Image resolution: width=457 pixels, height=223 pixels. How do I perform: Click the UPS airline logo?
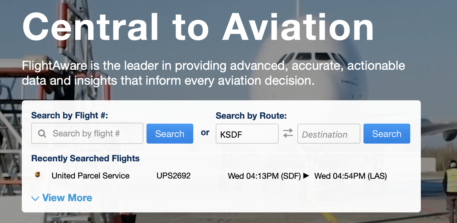coord(38,175)
